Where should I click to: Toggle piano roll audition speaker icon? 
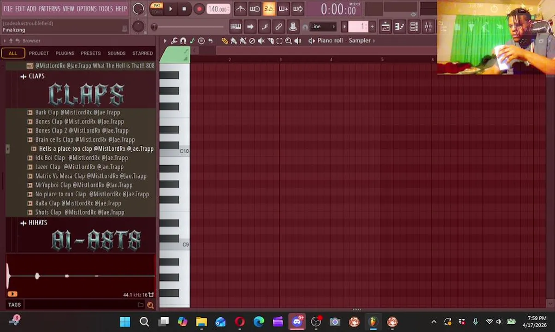click(x=312, y=41)
